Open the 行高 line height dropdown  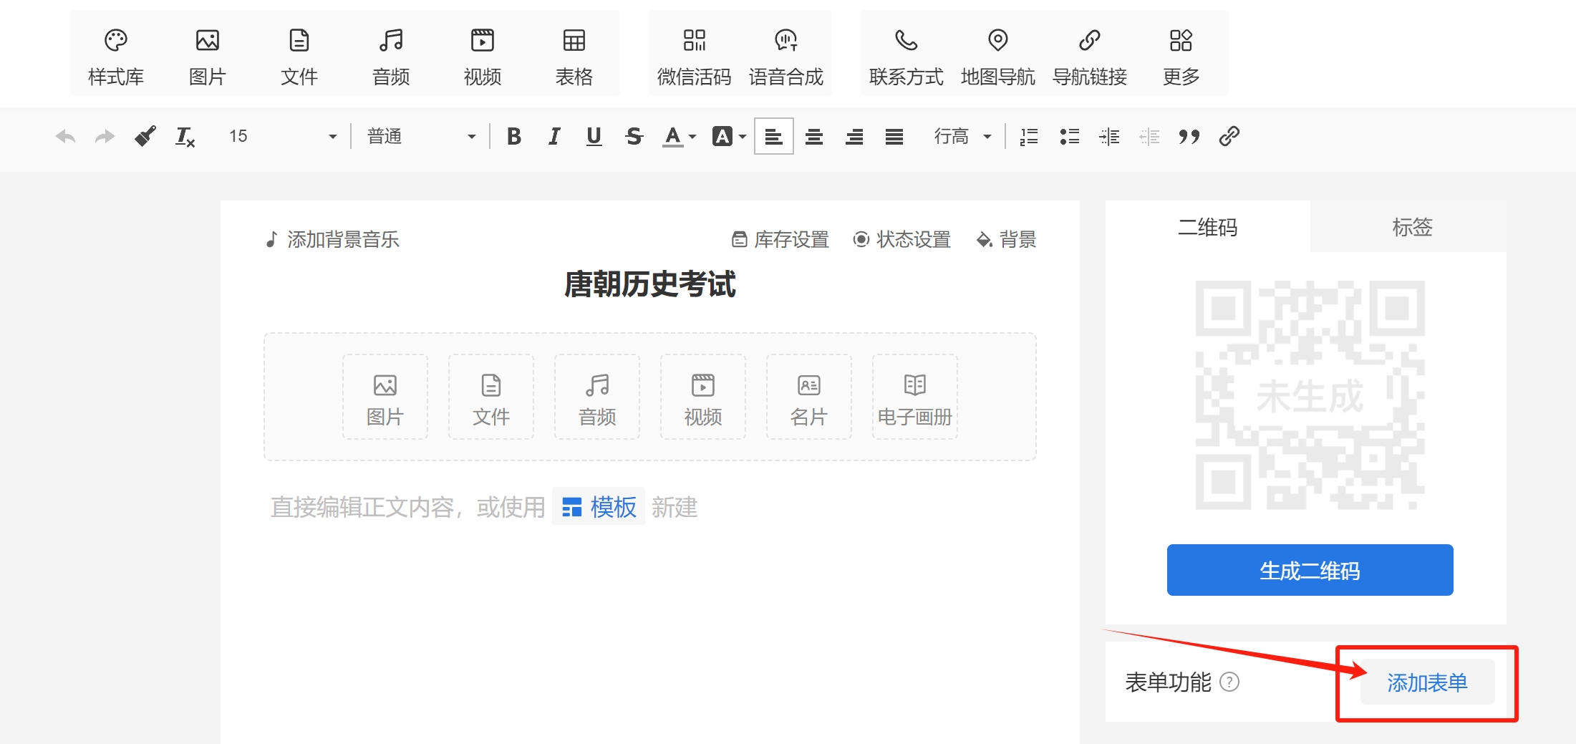pos(962,136)
